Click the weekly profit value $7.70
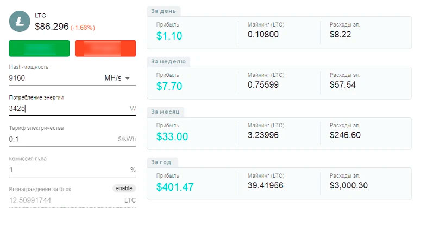 [169, 86]
